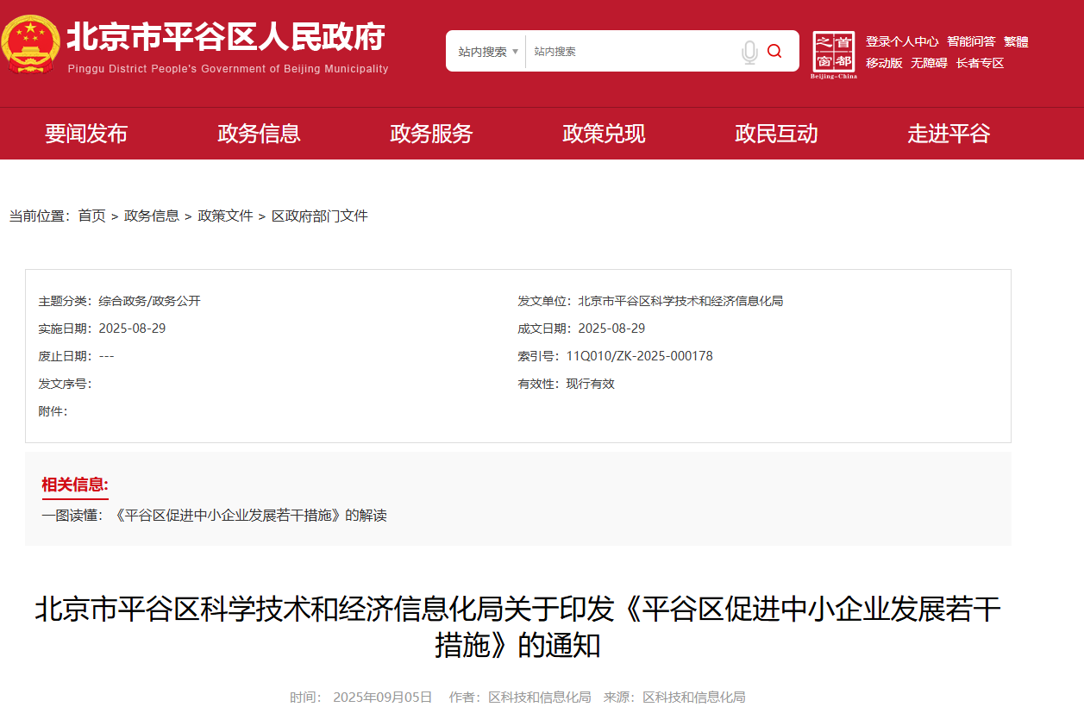The height and width of the screenshot is (707, 1084).
Task: Open 政策文件 in the breadcrumb trail
Action: coord(224,216)
